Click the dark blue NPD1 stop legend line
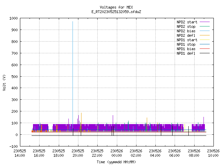Viewport: 220px width, 165px height. [x=205, y=44]
